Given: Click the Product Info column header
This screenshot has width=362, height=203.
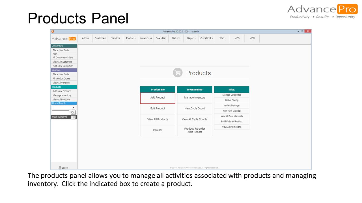Looking at the screenshot, I should (x=158, y=90).
